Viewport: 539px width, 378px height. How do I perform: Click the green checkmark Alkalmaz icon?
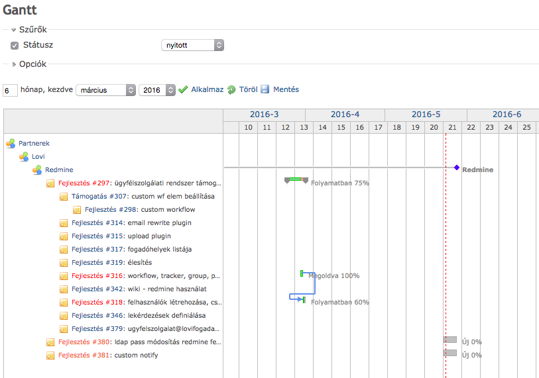coord(183,90)
